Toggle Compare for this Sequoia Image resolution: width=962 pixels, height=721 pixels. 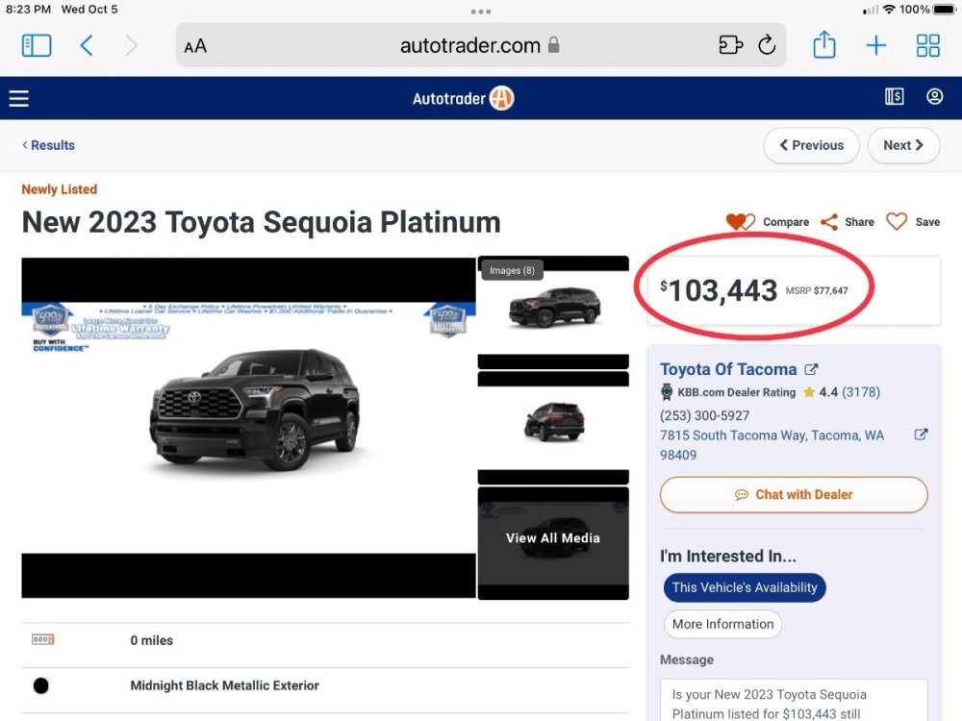pos(768,222)
